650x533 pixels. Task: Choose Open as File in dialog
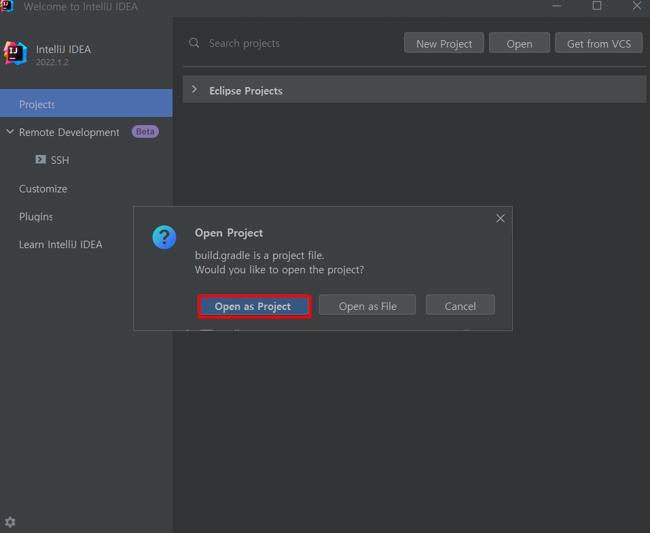[x=367, y=305]
